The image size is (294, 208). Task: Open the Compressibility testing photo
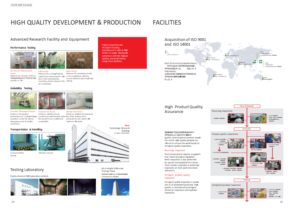(24, 142)
